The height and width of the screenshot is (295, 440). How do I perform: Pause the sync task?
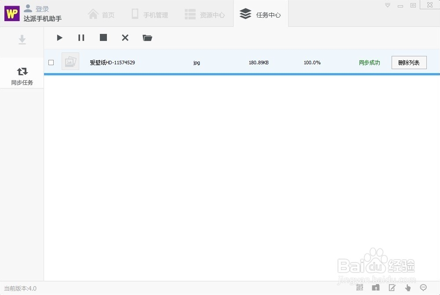81,38
